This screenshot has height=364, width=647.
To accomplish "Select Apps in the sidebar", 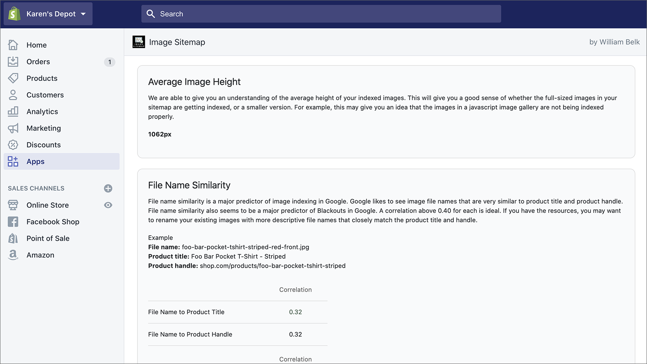I will click(36, 161).
